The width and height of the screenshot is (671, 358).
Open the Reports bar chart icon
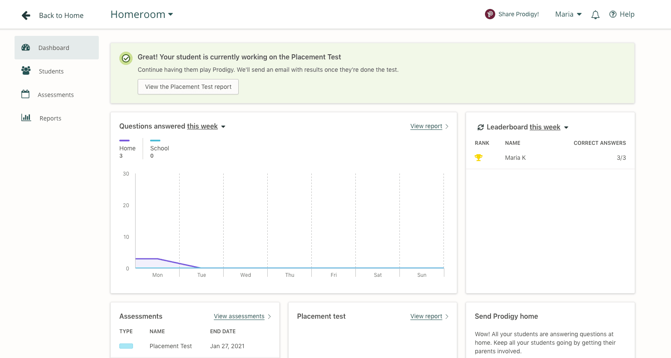[x=26, y=117]
